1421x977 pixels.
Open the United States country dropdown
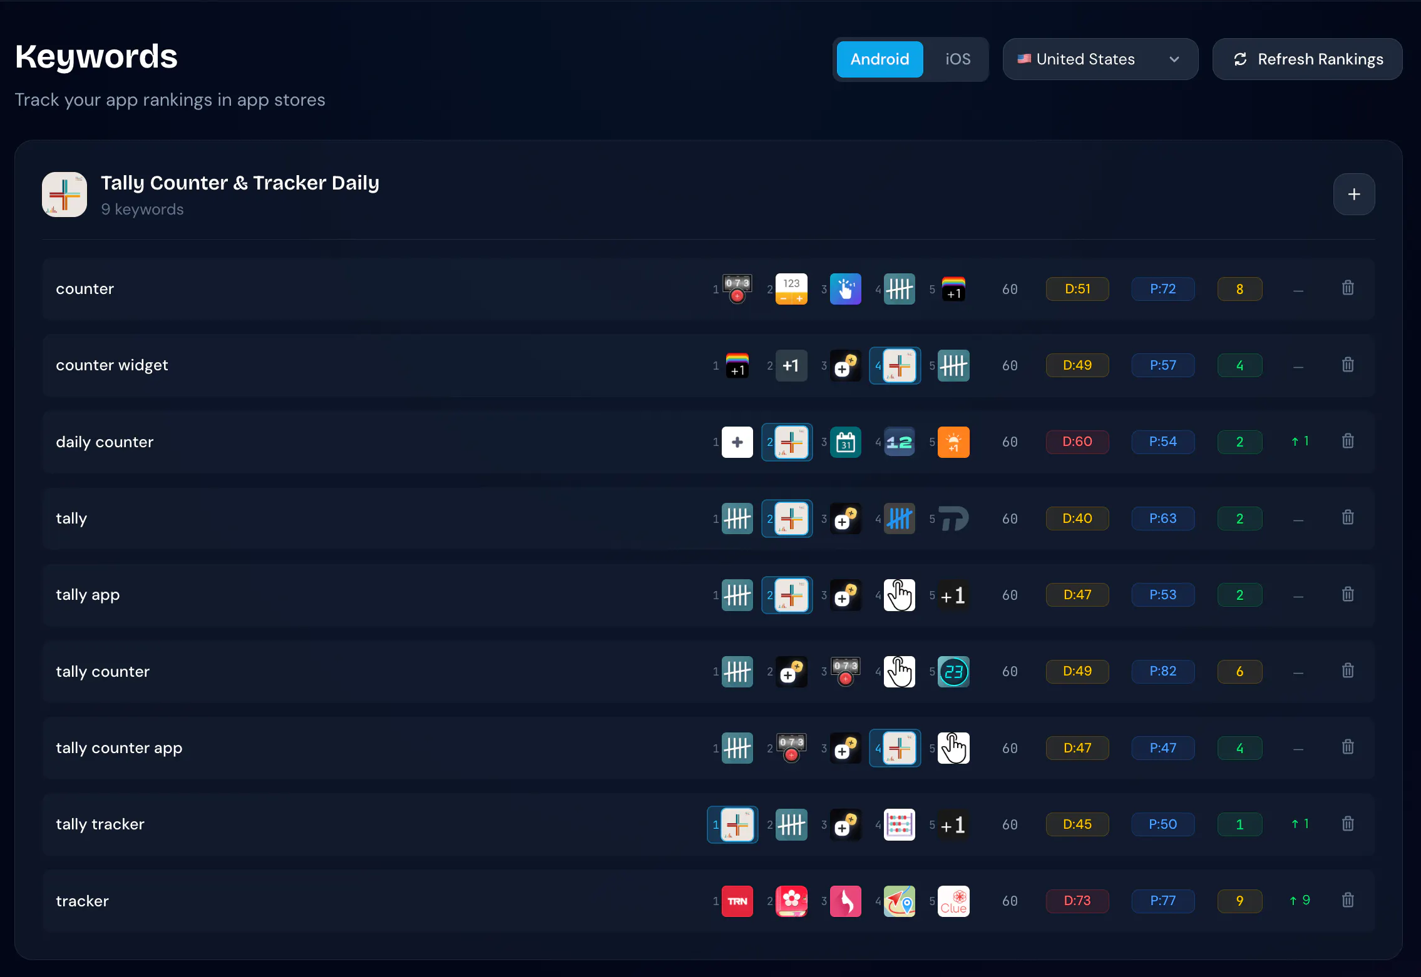point(1100,59)
